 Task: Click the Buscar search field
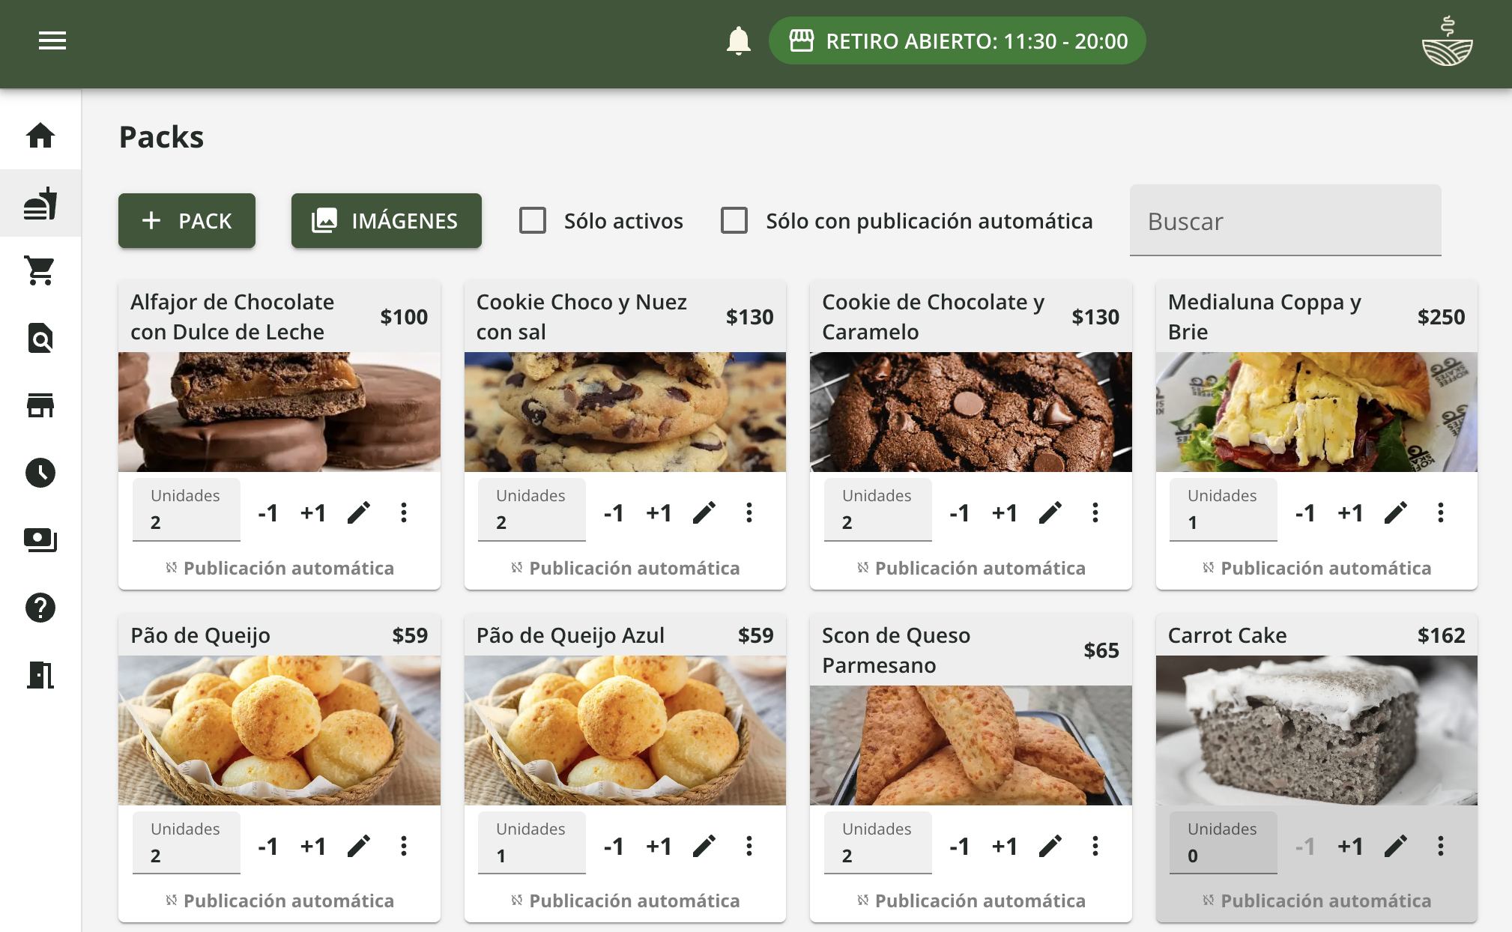(x=1285, y=221)
